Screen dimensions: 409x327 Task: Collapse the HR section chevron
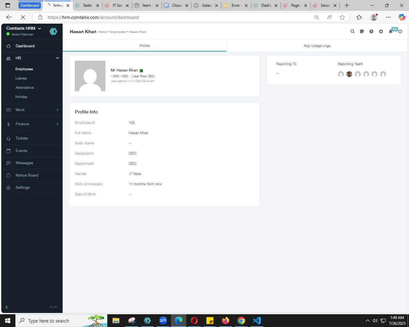(58, 58)
